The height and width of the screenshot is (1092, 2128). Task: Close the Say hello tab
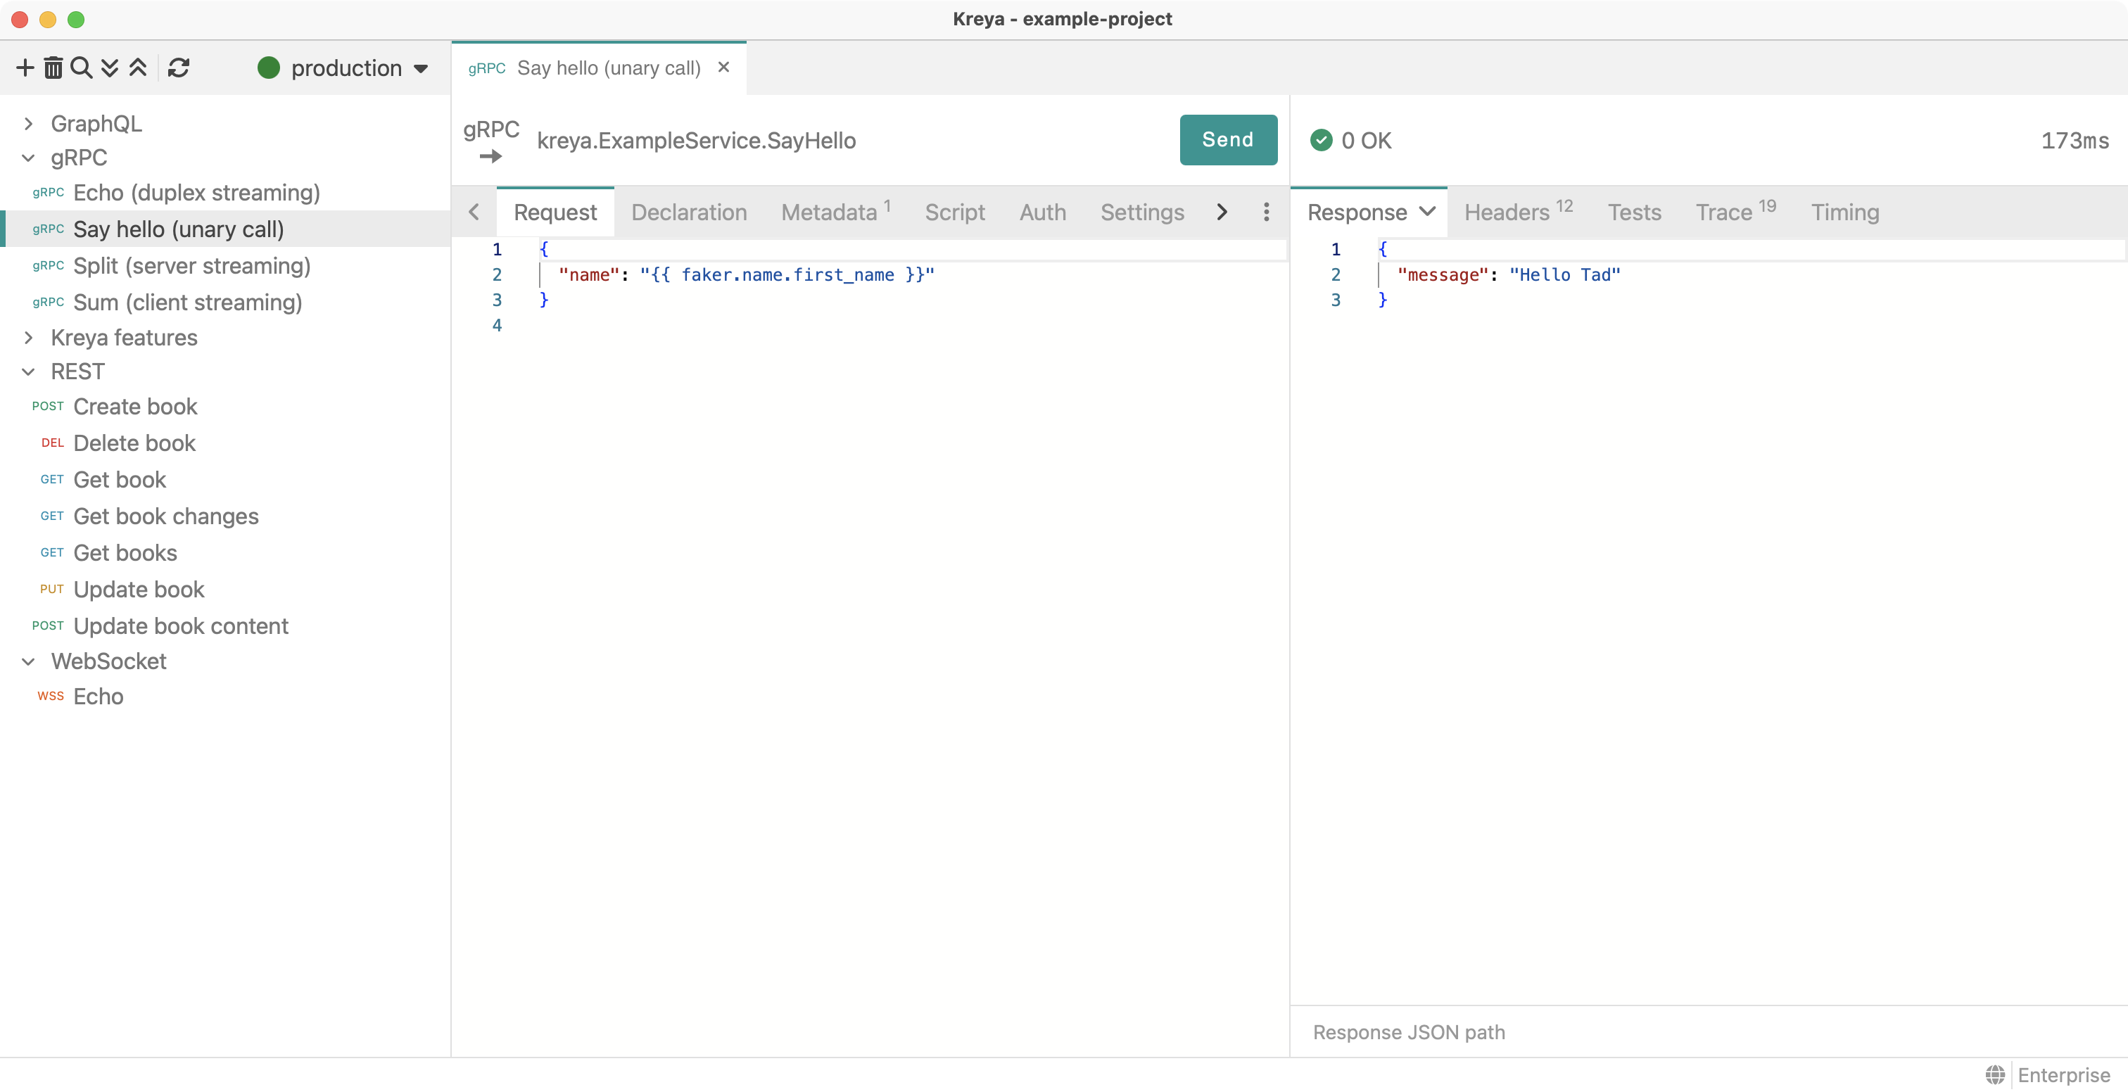[x=723, y=68]
